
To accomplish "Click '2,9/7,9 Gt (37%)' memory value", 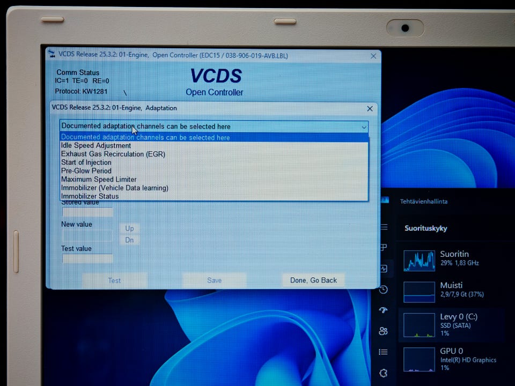I will pos(462,294).
